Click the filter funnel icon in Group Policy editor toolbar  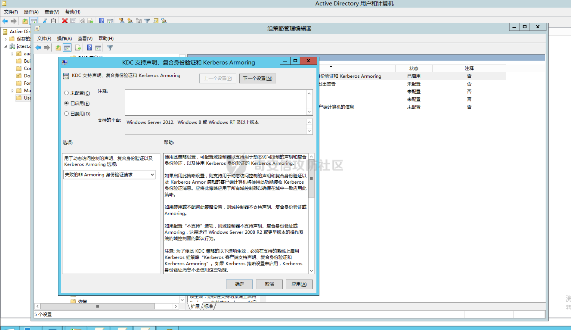click(110, 48)
